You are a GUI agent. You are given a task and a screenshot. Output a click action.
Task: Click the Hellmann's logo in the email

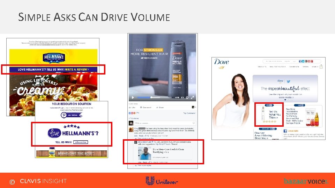(54, 58)
